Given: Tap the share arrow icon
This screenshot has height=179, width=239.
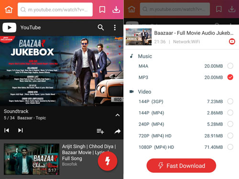Looking at the screenshot, I should click(118, 131).
